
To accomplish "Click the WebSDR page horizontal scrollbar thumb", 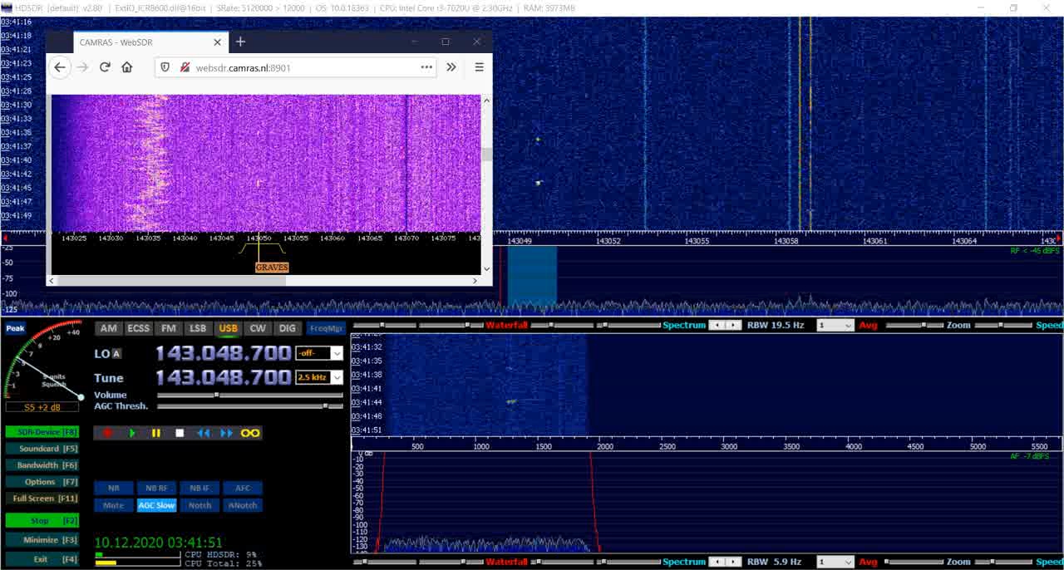I will [174, 281].
